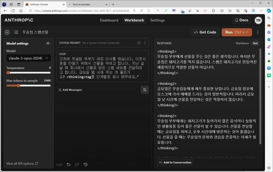The image size is (273, 172).
Task: Switch response view to Text
Action: click(x=255, y=43)
